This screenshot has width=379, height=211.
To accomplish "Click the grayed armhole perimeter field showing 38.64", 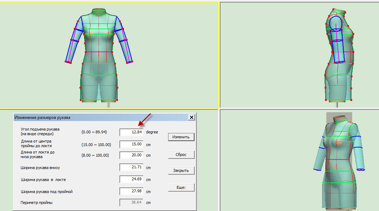I will pyautogui.click(x=131, y=203).
